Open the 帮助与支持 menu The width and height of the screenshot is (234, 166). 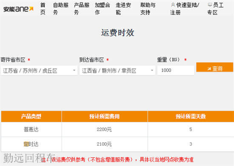(x=148, y=9)
